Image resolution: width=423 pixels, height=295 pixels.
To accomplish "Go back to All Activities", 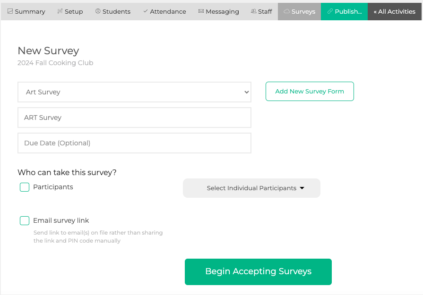I will point(394,12).
